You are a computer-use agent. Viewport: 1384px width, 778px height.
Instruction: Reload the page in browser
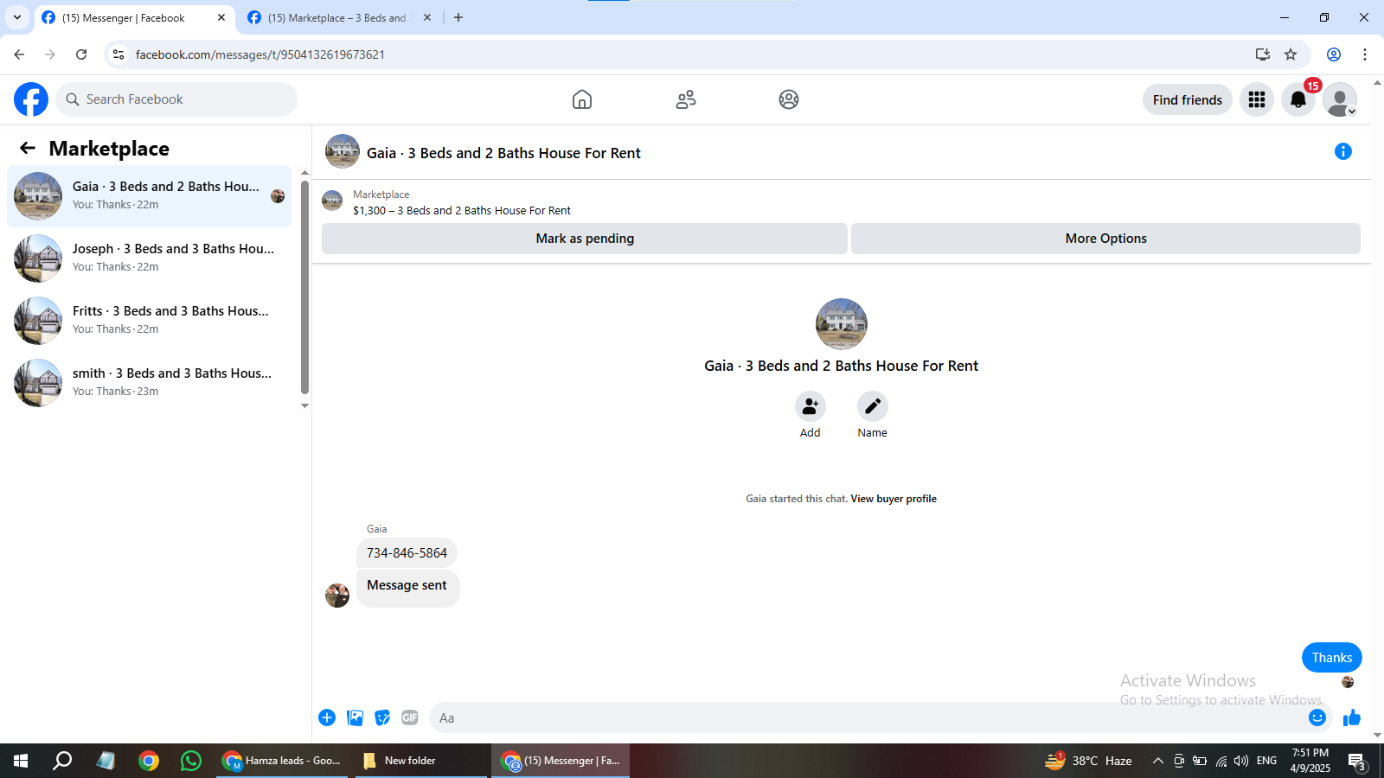tap(81, 54)
